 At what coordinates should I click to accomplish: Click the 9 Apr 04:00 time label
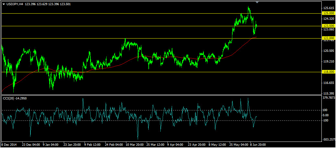[176, 144]
